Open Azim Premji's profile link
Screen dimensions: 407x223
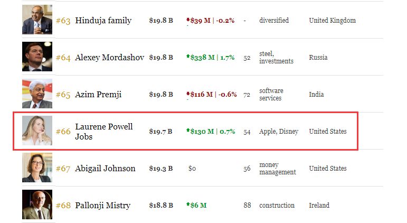[98, 95]
